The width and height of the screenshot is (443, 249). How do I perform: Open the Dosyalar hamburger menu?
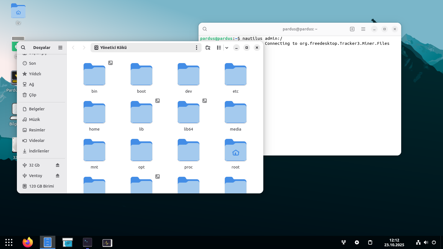60,48
